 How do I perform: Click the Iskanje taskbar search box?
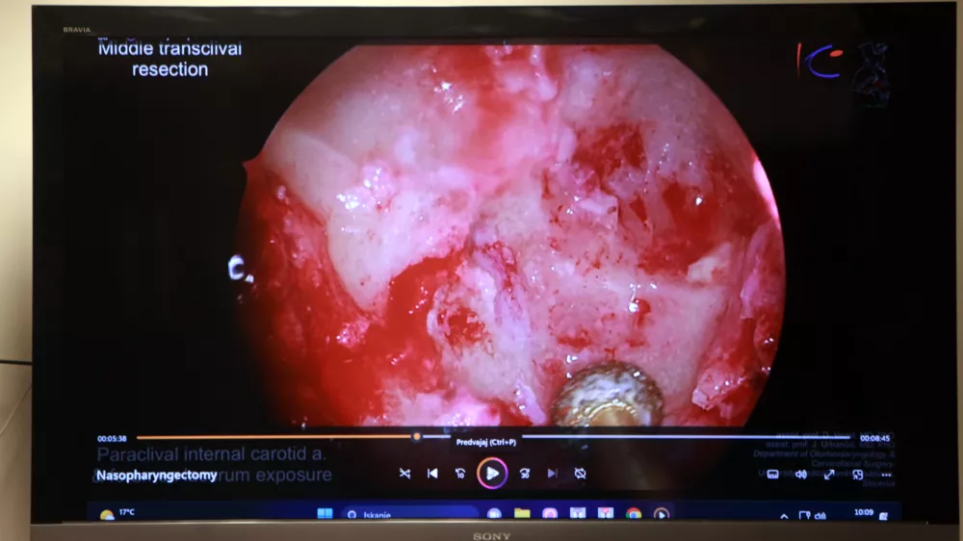coord(397,514)
